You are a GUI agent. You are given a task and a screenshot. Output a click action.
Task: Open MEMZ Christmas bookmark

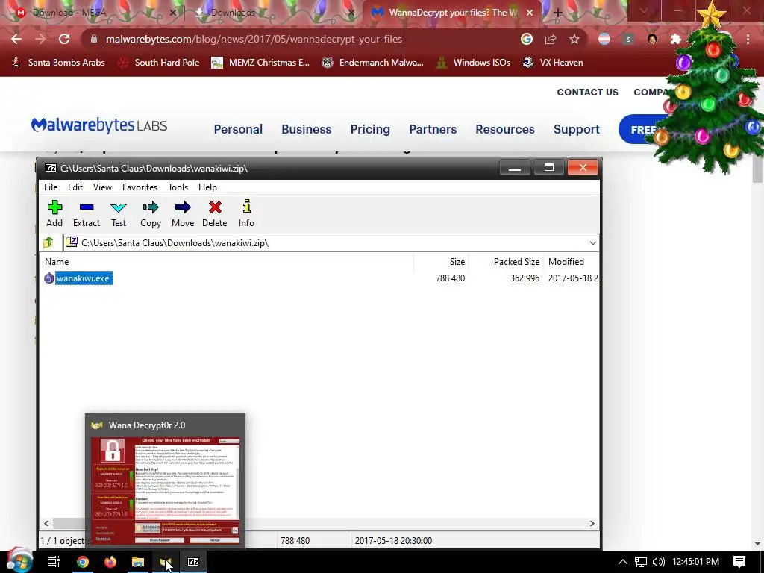260,63
